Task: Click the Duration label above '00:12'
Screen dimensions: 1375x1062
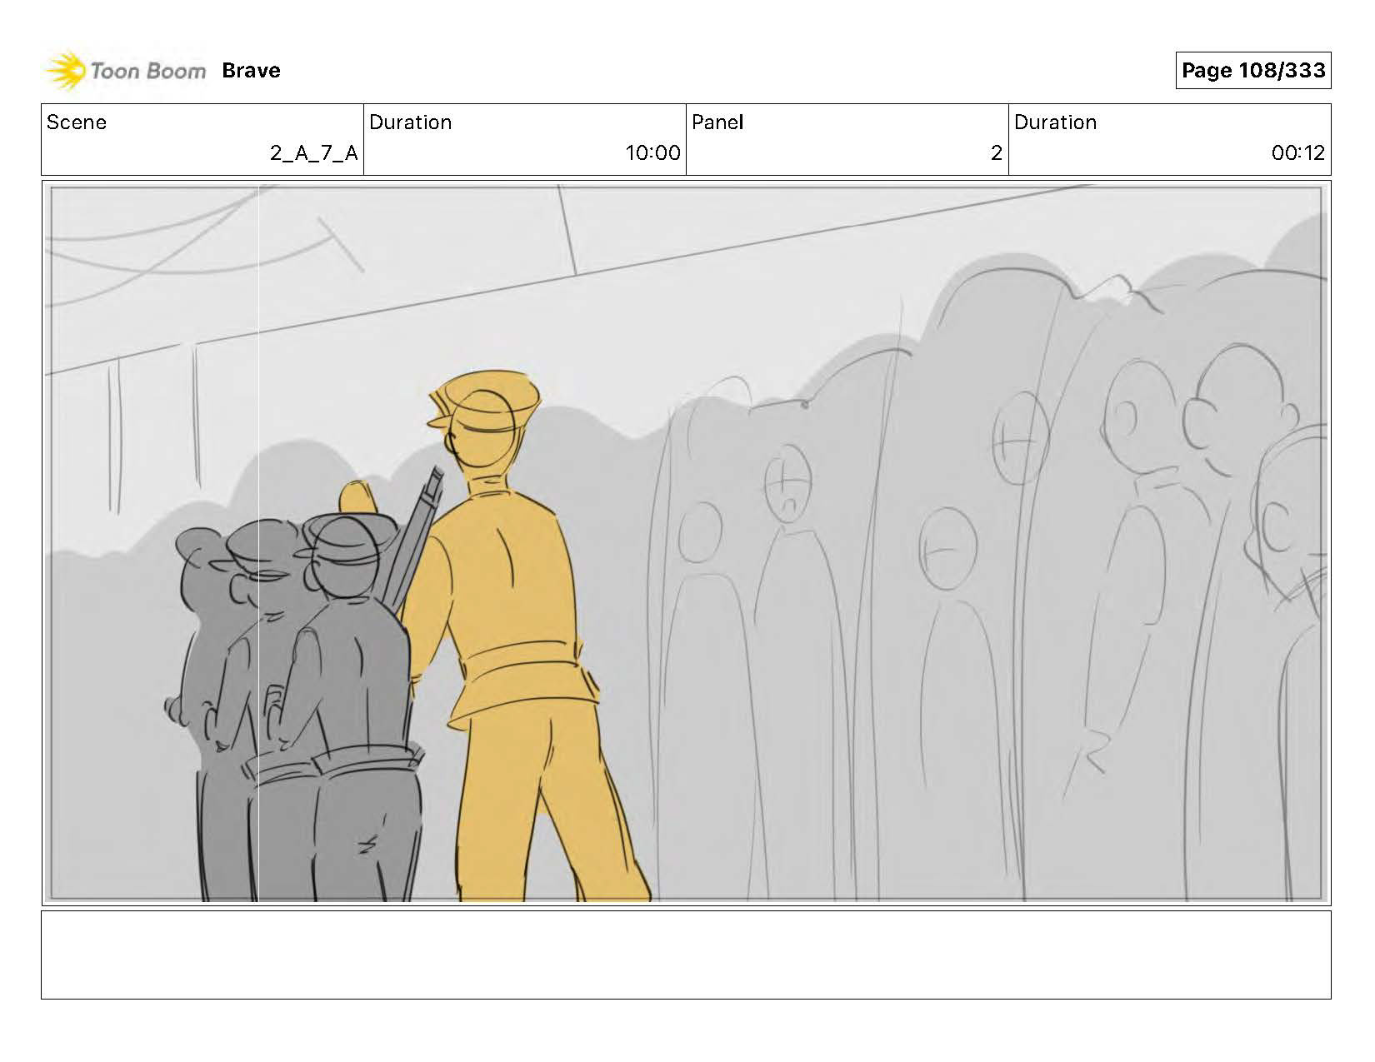Action: tap(1055, 122)
